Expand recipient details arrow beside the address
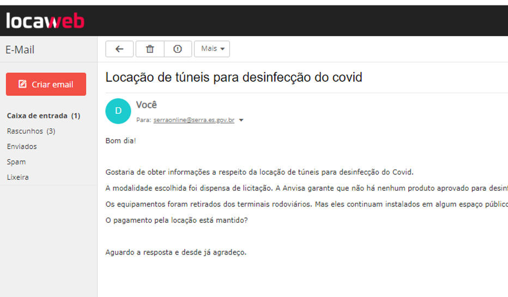 [241, 120]
